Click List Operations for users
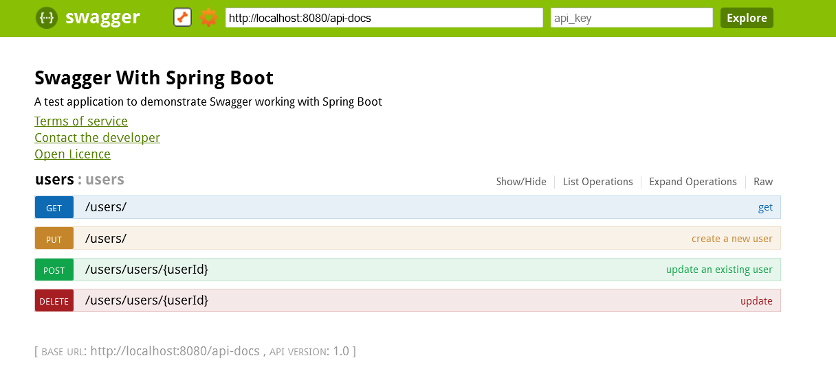The height and width of the screenshot is (369, 836). tap(598, 182)
